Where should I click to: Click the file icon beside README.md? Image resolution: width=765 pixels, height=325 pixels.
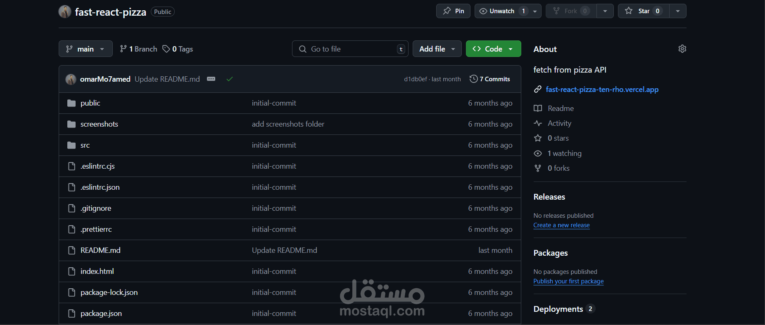click(71, 250)
